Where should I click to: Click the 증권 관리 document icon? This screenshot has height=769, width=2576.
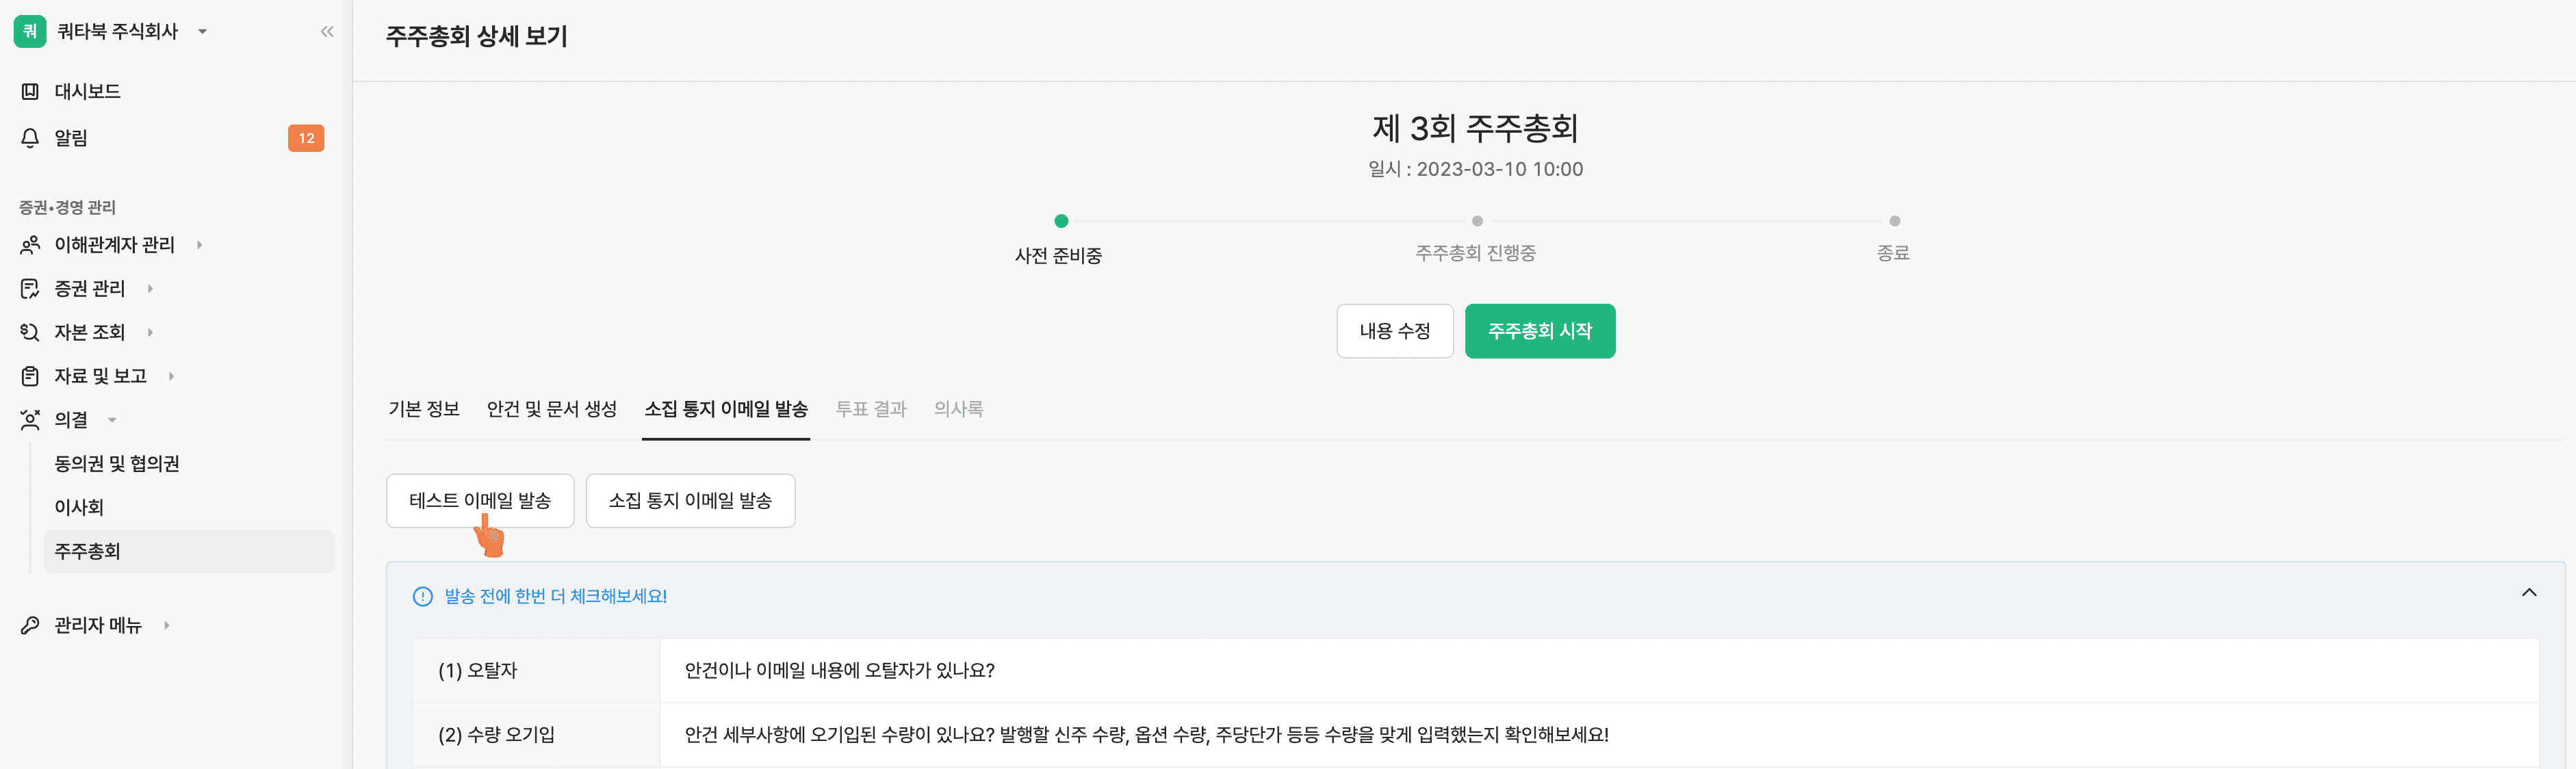[30, 289]
